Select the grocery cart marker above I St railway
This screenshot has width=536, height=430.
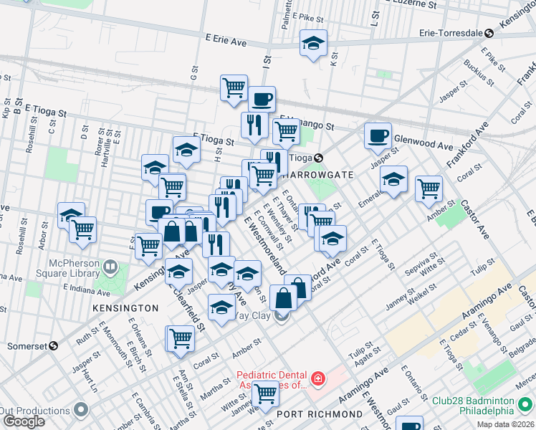(x=234, y=89)
